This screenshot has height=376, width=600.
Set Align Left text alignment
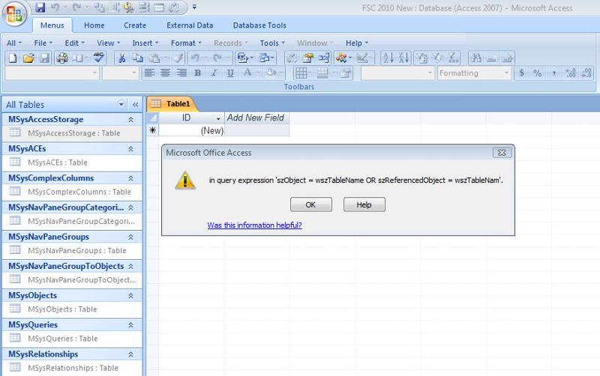click(149, 73)
